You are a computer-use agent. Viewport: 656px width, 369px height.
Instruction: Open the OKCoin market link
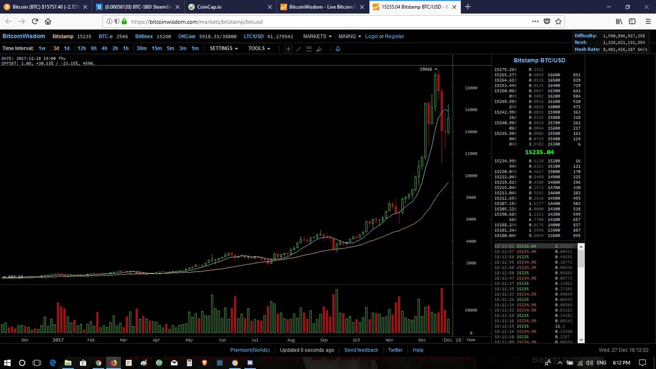(187, 36)
